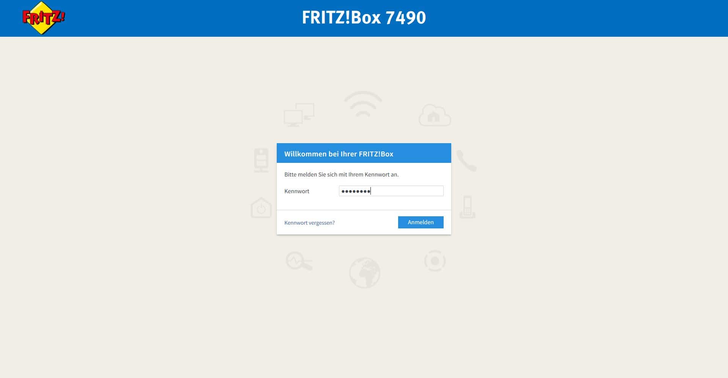Click the telephone handset icon
This screenshot has height=378, width=728.
tap(466, 161)
